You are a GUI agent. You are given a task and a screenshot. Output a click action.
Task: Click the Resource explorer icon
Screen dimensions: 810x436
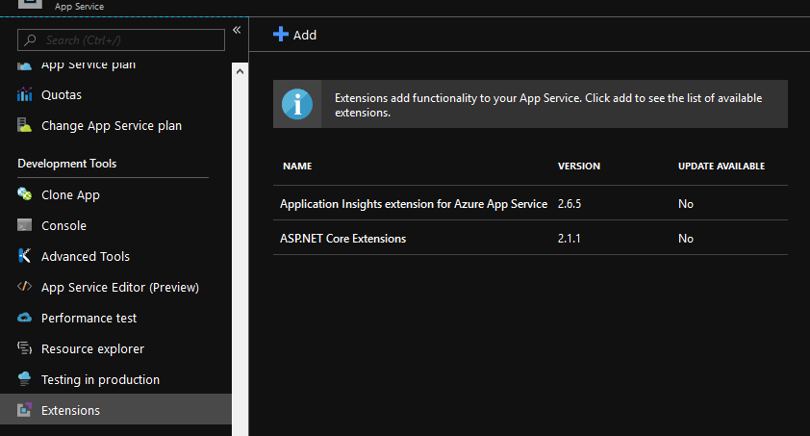(x=24, y=348)
